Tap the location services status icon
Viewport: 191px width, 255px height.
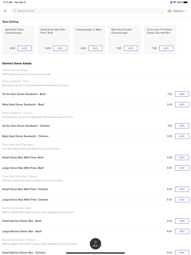[x=171, y=2]
